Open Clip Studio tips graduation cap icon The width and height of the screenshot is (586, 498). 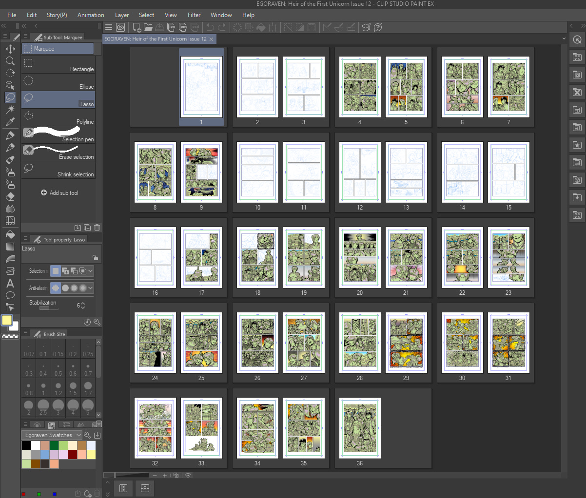[x=366, y=27]
